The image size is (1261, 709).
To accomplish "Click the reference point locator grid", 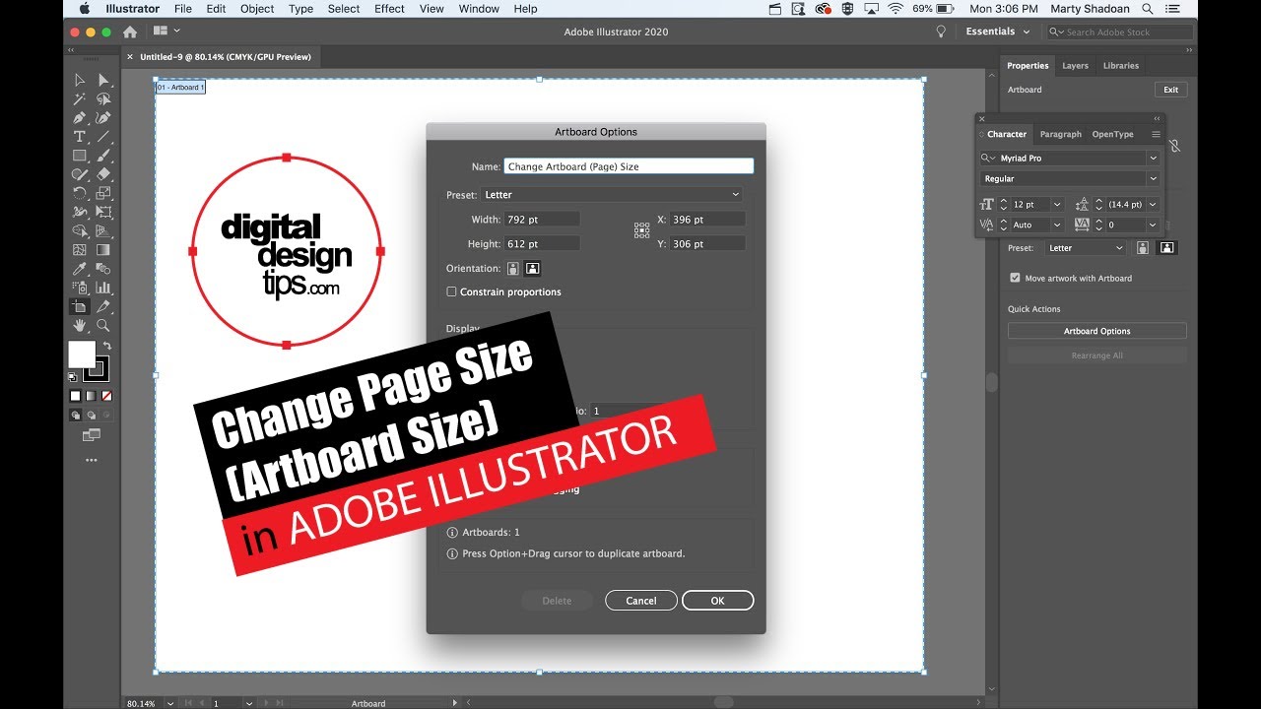I will [641, 230].
